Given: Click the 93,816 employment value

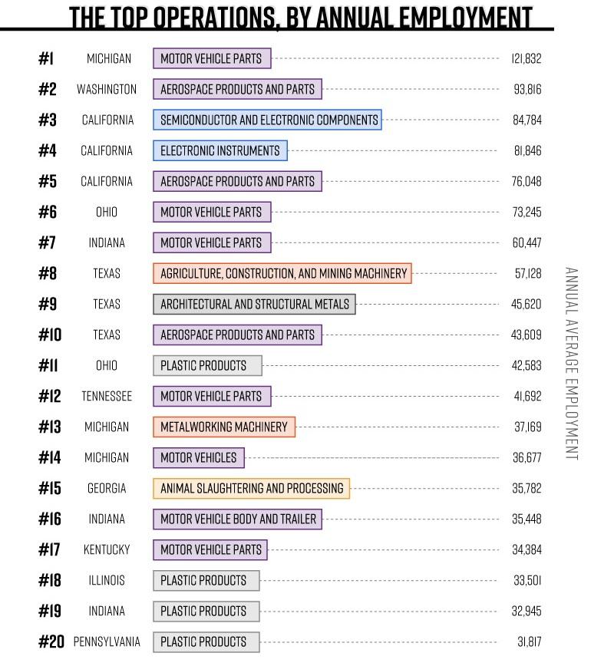Looking at the screenshot, I should [527, 89].
